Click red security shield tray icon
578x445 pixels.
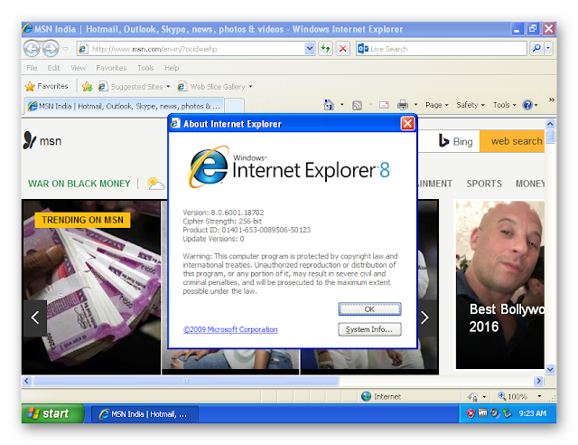point(471,413)
